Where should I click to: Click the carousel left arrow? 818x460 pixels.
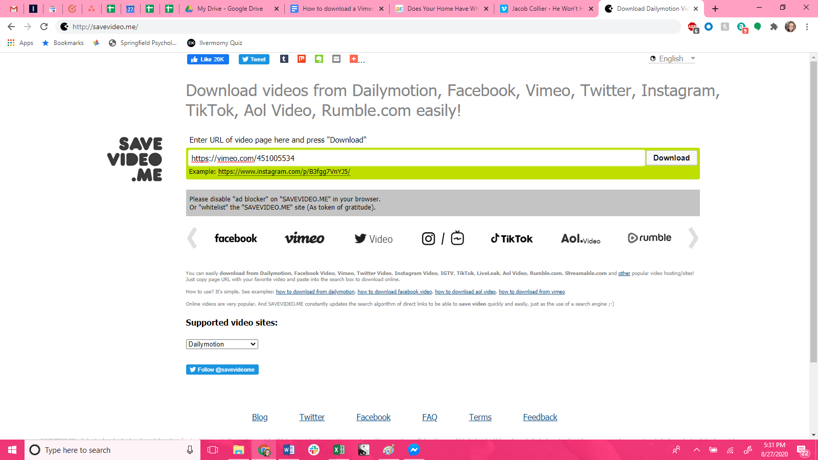click(x=192, y=238)
